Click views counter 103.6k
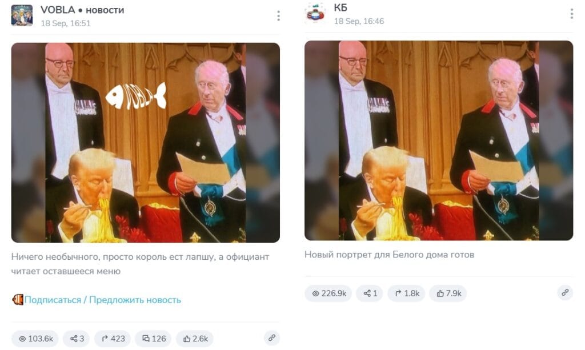Image resolution: width=585 pixels, height=350 pixels. pyautogui.click(x=35, y=339)
